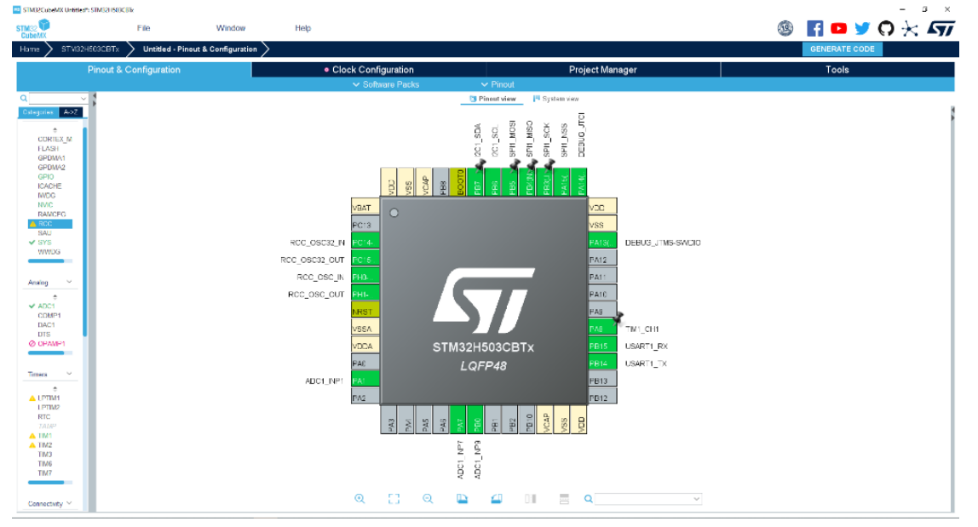Open the Software Packs dropdown
Screen dimensions: 978x527
[x=386, y=84]
